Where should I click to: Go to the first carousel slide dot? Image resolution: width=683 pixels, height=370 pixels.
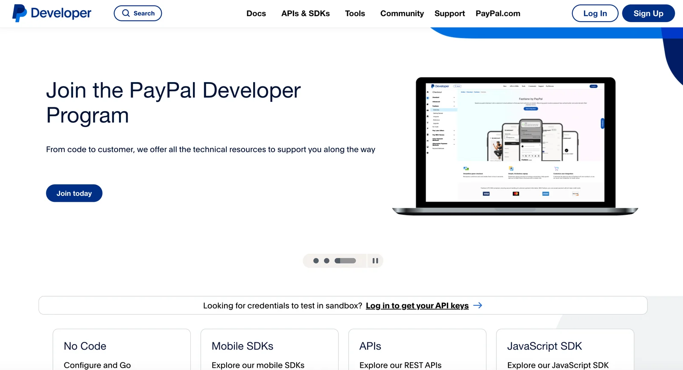click(316, 261)
